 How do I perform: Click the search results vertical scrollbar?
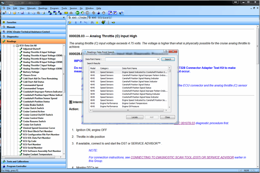pyautogui.click(x=169, y=88)
